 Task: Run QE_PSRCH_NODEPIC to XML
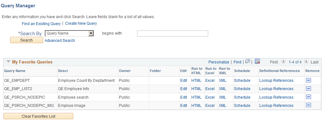(x=222, y=97)
